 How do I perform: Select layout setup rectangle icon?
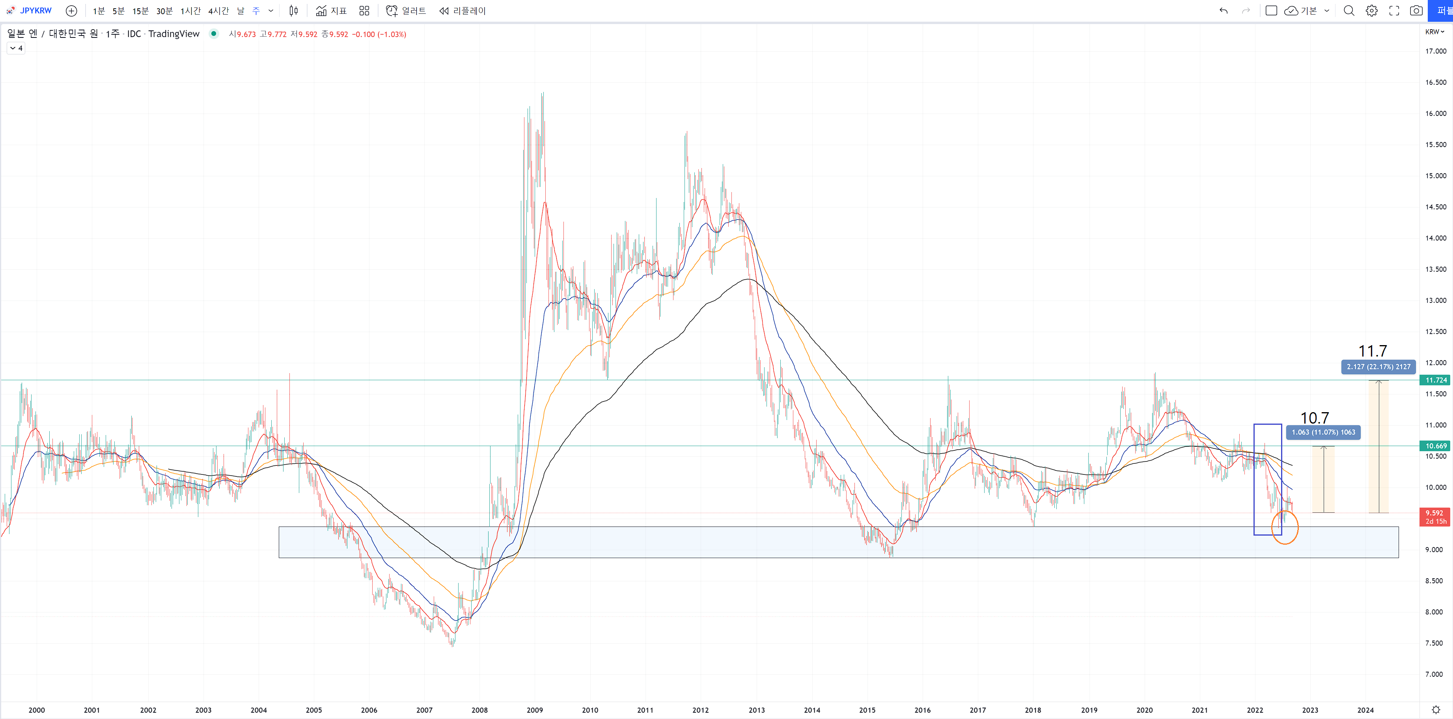click(1271, 11)
